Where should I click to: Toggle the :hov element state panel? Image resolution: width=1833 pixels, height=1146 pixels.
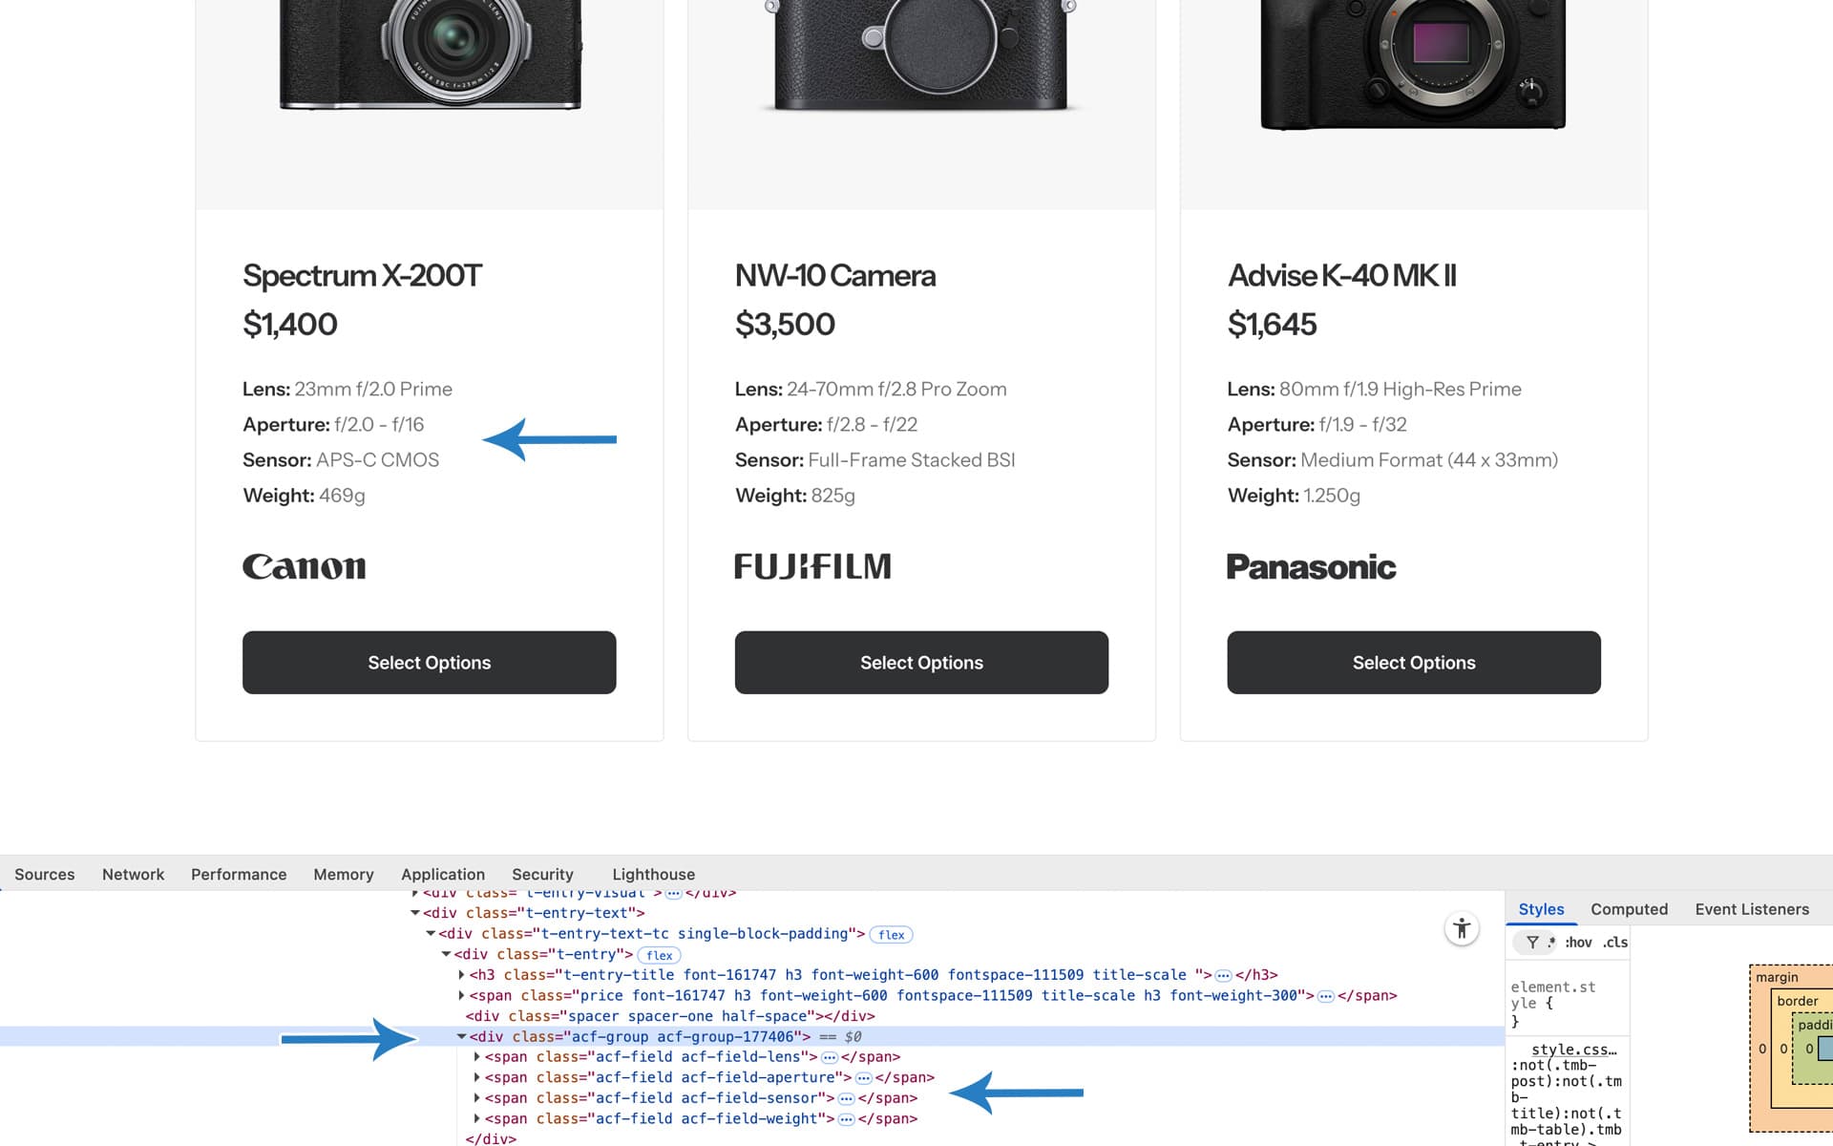[x=1578, y=943]
